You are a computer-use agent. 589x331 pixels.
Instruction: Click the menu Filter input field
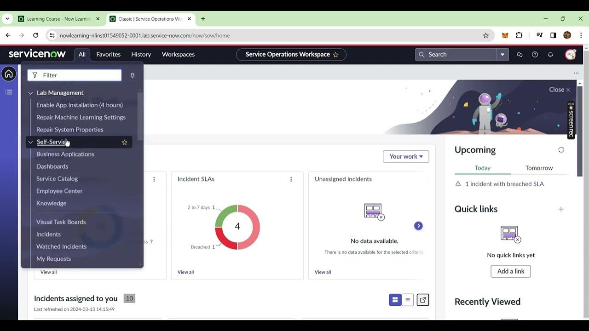[x=75, y=75]
